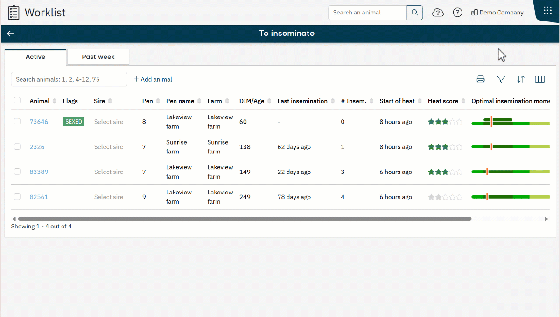Viewport: 560px width, 317px height.
Task: Print the worklist with printer icon
Action: (481, 79)
